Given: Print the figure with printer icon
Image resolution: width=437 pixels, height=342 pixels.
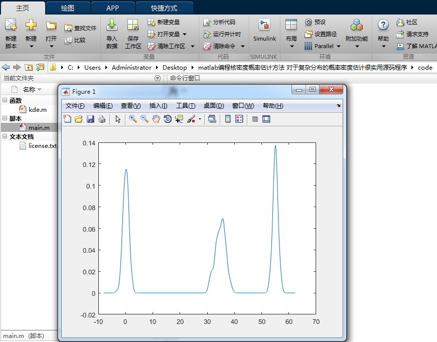Looking at the screenshot, I should (x=102, y=119).
